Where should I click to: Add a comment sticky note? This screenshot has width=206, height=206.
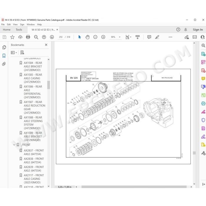point(149,37)
